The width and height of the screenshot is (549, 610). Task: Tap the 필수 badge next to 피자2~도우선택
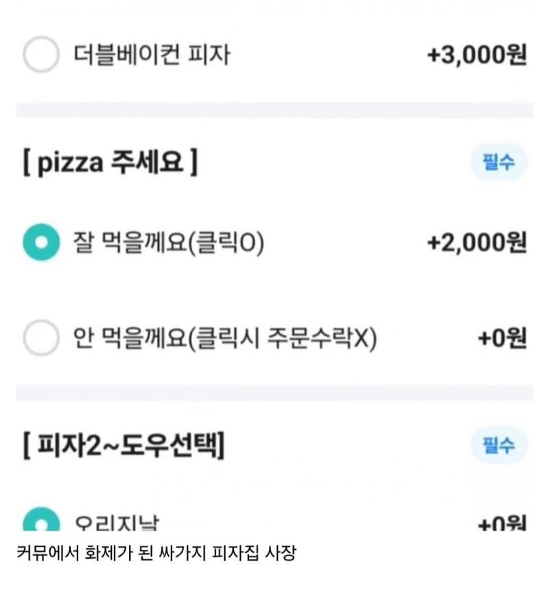pyautogui.click(x=499, y=446)
